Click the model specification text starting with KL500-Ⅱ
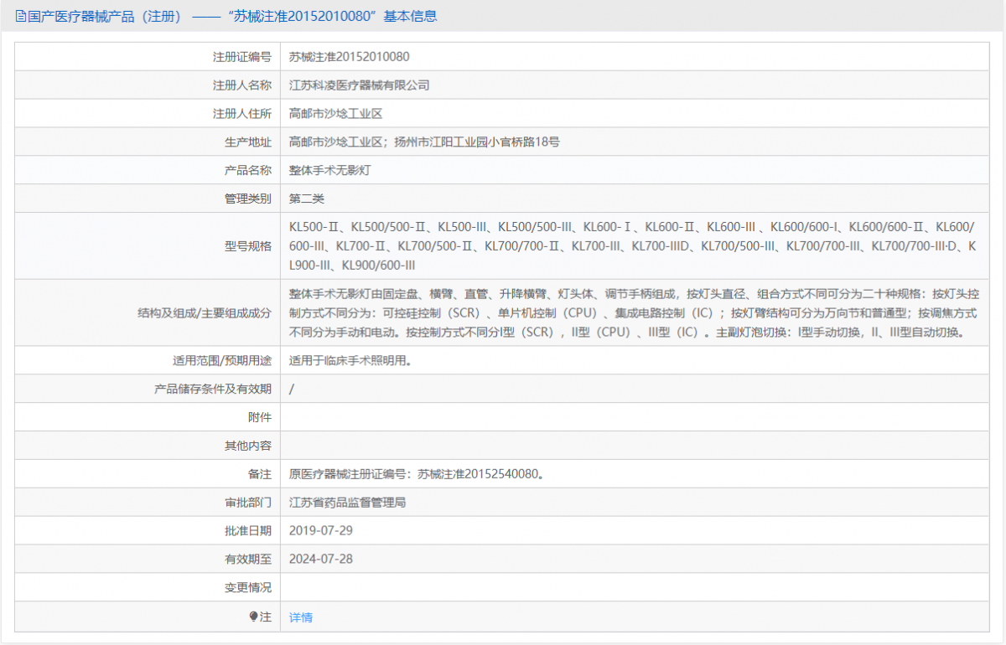Image resolution: width=1006 pixels, height=645 pixels. point(633,246)
